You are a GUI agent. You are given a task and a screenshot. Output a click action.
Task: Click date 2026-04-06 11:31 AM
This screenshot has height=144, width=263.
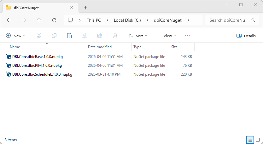click(105, 66)
